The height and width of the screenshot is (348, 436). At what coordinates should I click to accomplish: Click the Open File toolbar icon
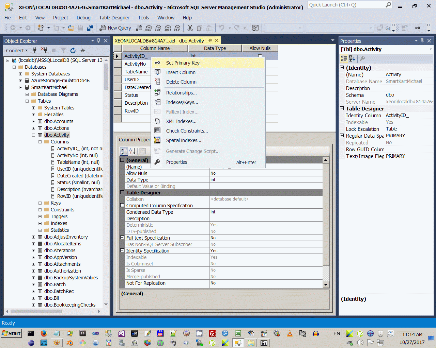tap(71, 28)
